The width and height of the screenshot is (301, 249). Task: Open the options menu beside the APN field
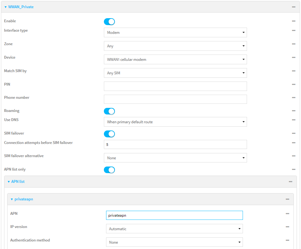[x=287, y=214]
